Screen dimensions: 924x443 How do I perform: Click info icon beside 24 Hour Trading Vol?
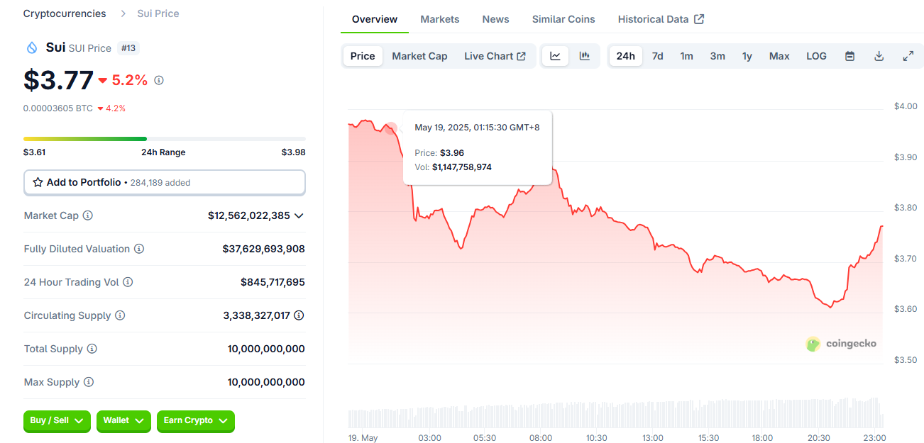pyautogui.click(x=128, y=282)
